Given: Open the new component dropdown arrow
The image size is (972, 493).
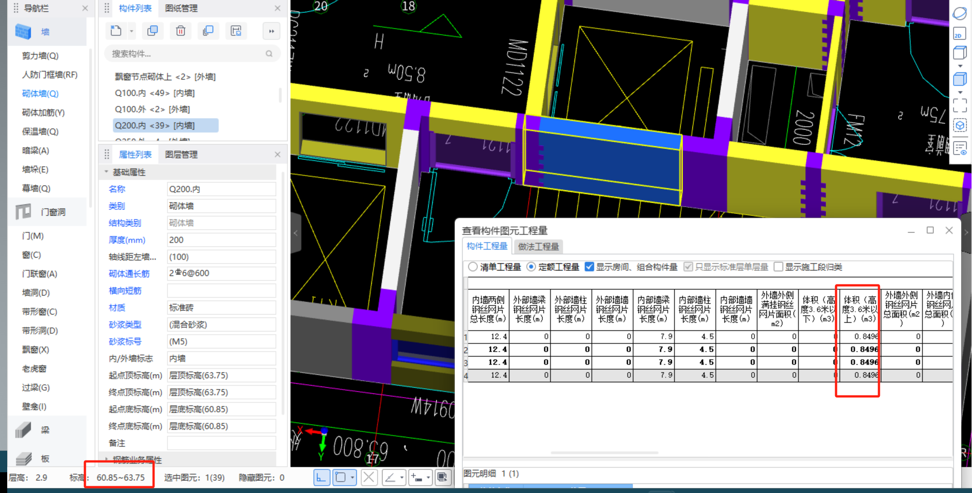Looking at the screenshot, I should point(131,31).
